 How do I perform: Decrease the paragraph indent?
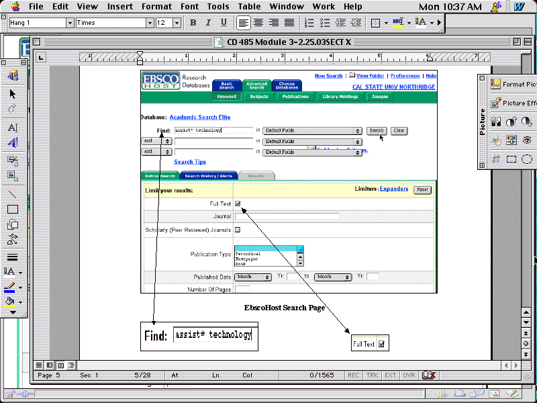pos(340,23)
